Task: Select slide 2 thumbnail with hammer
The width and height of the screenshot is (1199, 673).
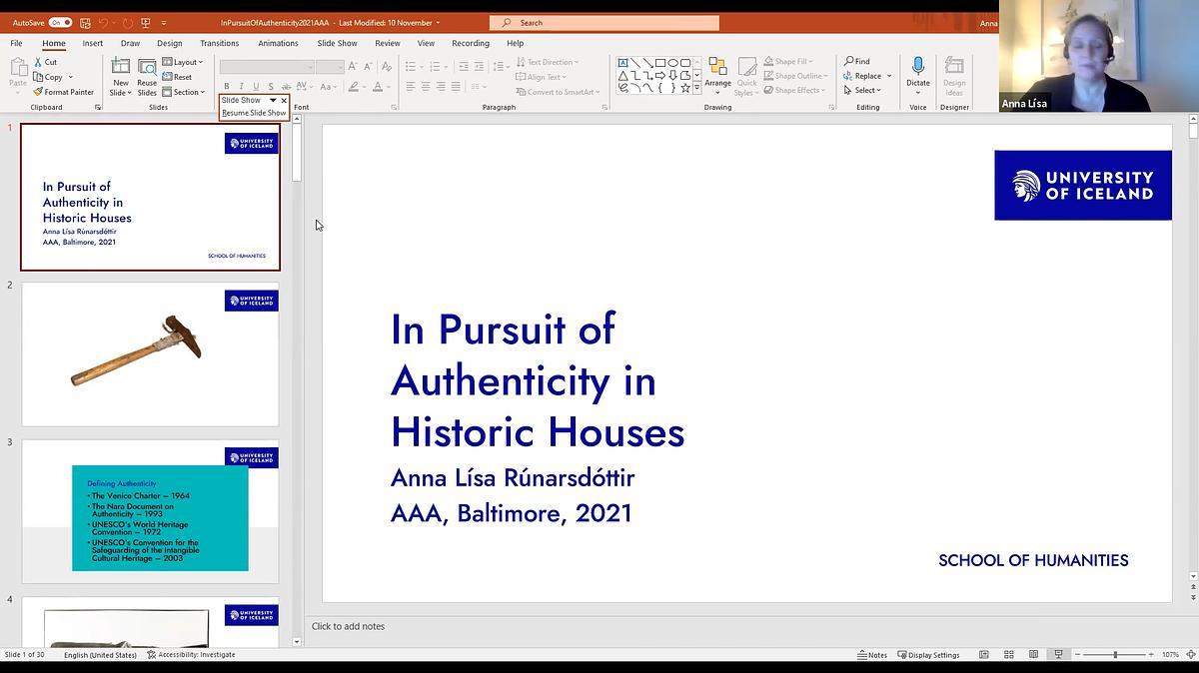Action: (150, 353)
